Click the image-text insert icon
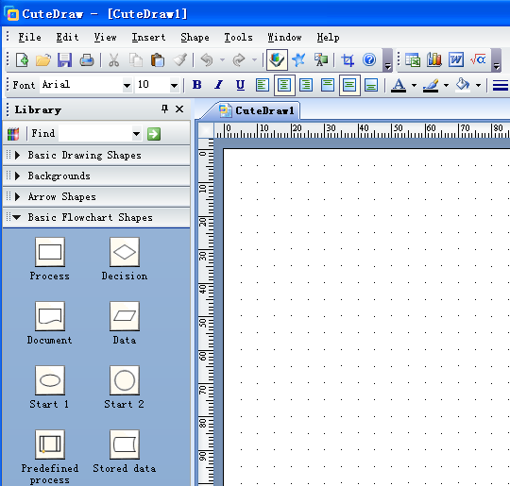510x486 pixels. (x=321, y=59)
